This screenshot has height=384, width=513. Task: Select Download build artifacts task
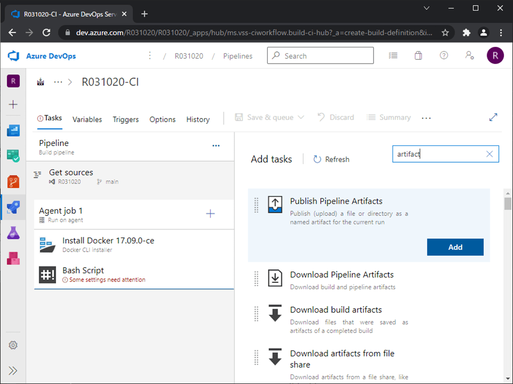click(x=369, y=319)
